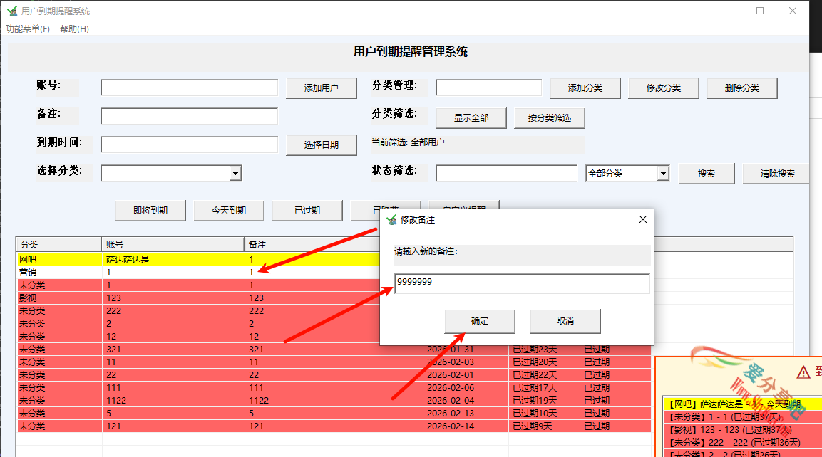Click the 删除分类 button

[741, 88]
